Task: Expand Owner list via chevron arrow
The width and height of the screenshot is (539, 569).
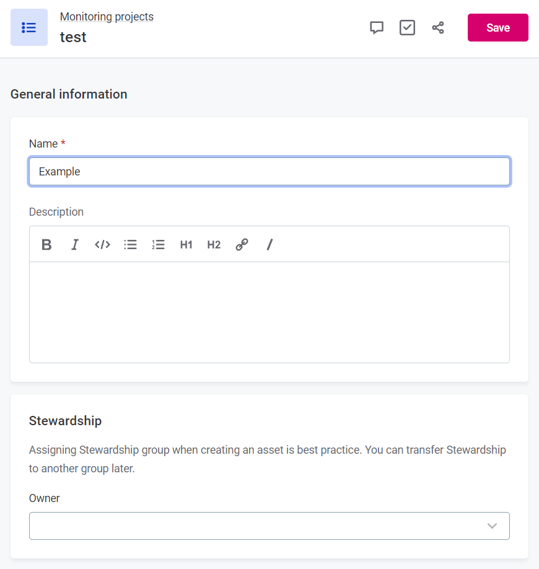Action: pos(492,526)
